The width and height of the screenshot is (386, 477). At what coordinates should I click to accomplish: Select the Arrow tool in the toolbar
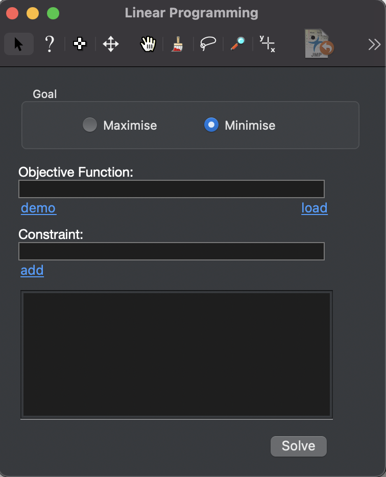point(18,44)
